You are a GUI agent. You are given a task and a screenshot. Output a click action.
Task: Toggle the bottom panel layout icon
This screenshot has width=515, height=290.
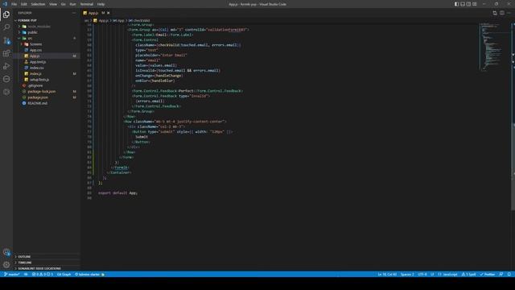463,4
